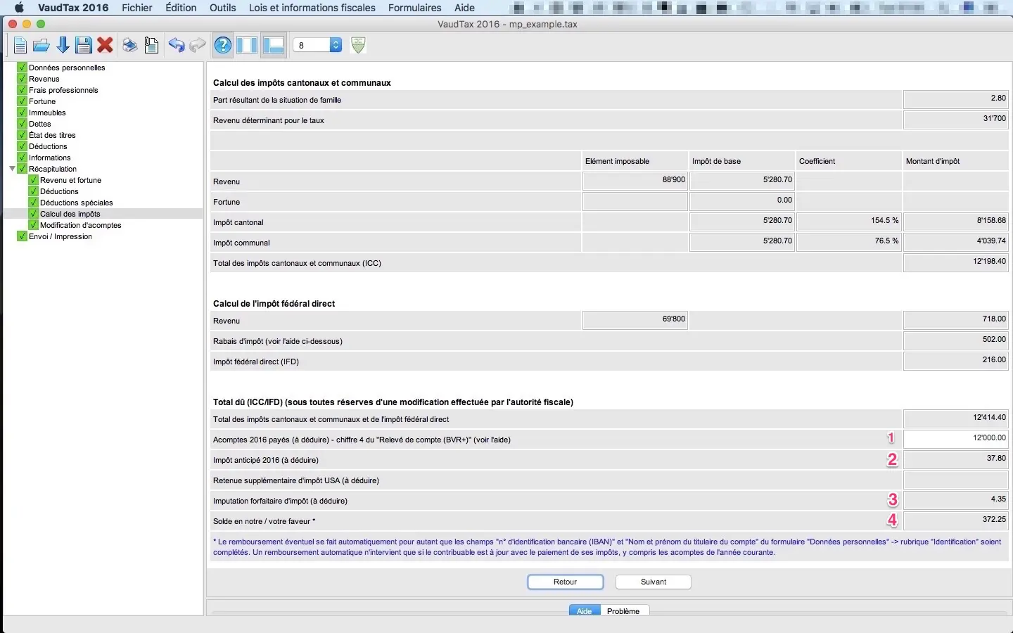Open Revenu et fortune under Récapitulation
Viewport: 1013px width, 633px height.
70,180
